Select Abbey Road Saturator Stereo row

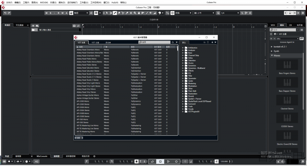click(126, 71)
